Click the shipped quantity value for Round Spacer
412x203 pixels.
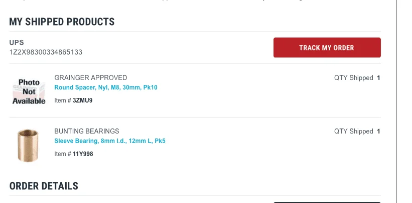click(x=378, y=78)
